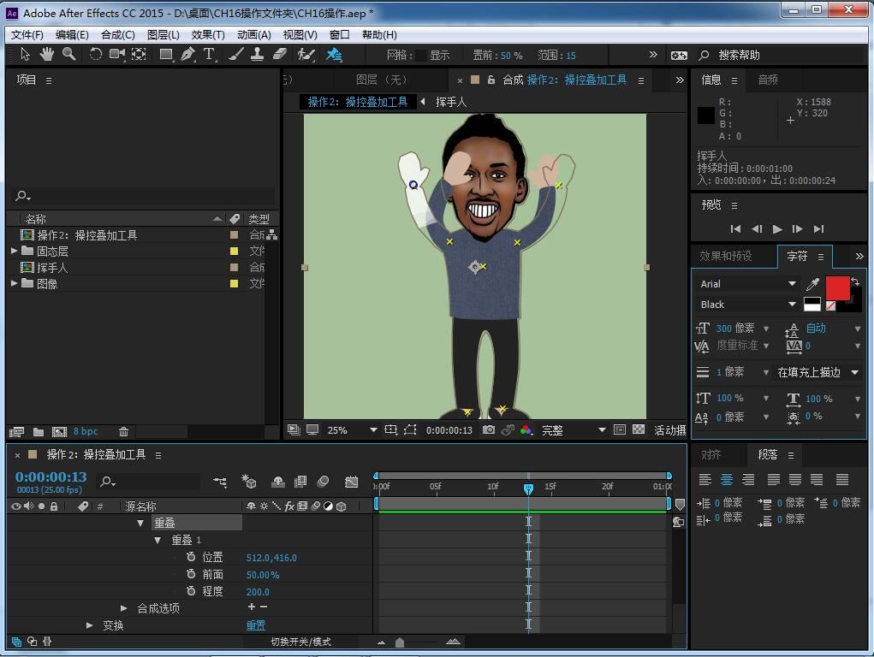Viewport: 874px width, 657px height.
Task: Toggle stopwatch for 程度 property
Action: (x=191, y=591)
